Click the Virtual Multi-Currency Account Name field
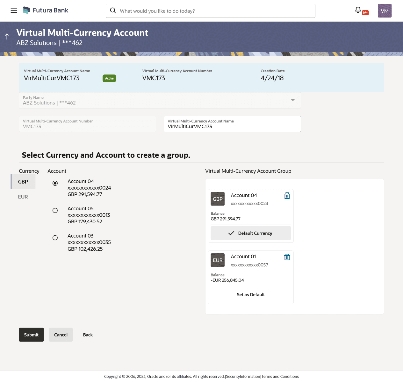 232,126
